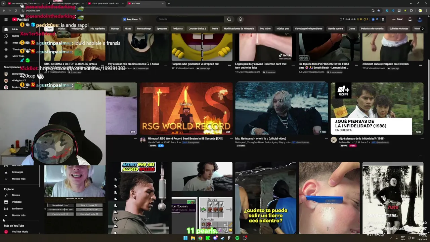
Task: Expand Mostrar más below En directo
Action: (x=18, y=215)
